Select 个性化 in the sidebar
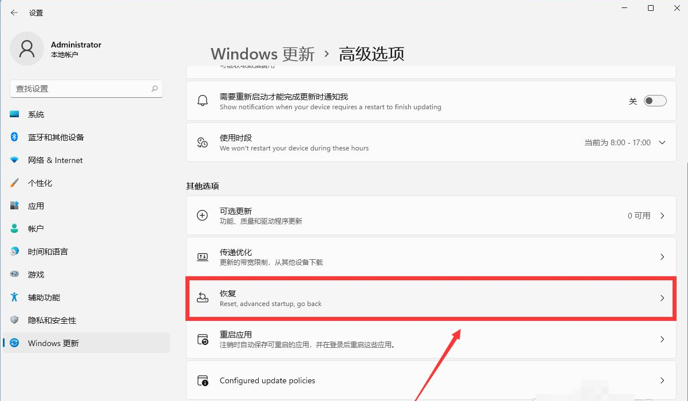This screenshot has width=688, height=401. (86, 183)
